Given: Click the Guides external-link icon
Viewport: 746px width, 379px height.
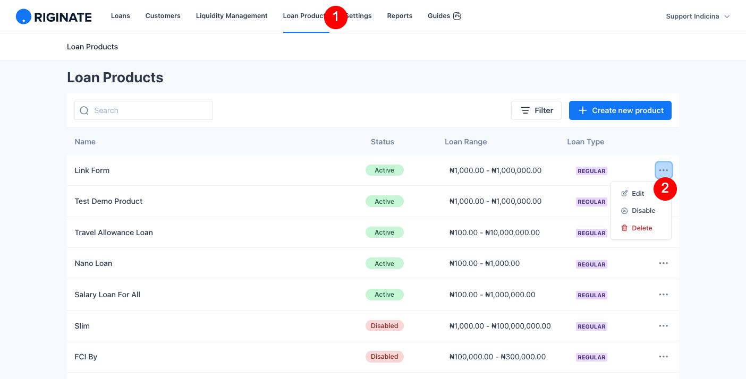Looking at the screenshot, I should [x=457, y=16].
